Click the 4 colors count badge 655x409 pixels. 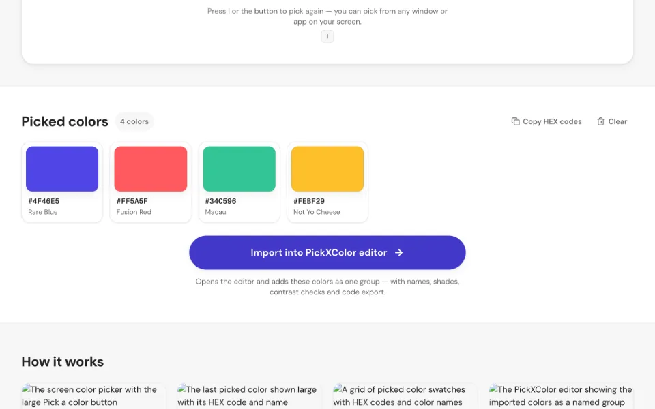(x=134, y=121)
